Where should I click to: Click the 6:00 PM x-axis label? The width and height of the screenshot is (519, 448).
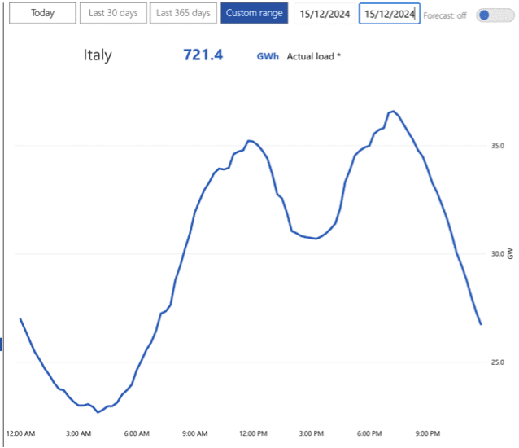(369, 433)
